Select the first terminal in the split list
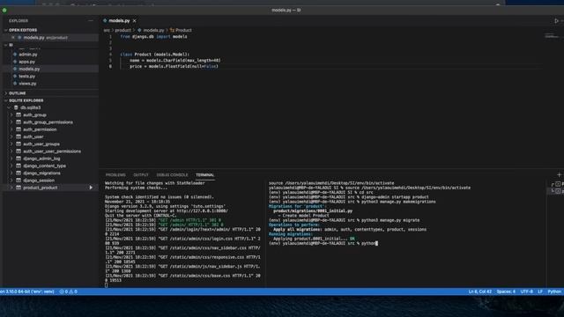Image resolution: width=564 pixels, height=317 pixels. coord(558,184)
